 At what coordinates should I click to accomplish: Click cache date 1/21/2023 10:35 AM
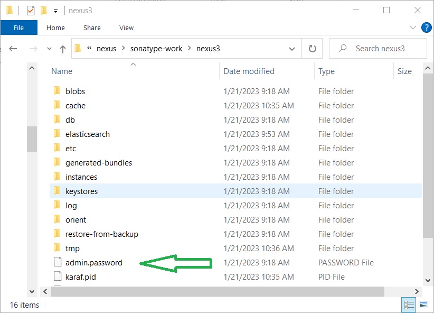[259, 106]
